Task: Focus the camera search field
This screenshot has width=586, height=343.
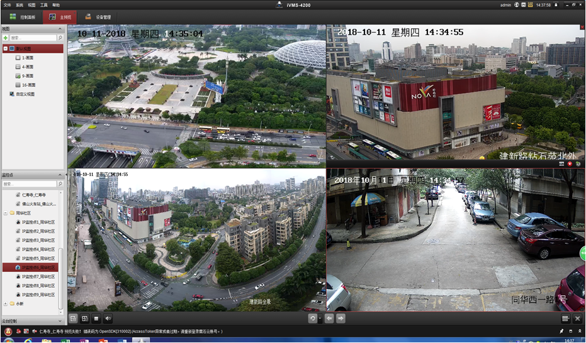Action: coord(29,184)
